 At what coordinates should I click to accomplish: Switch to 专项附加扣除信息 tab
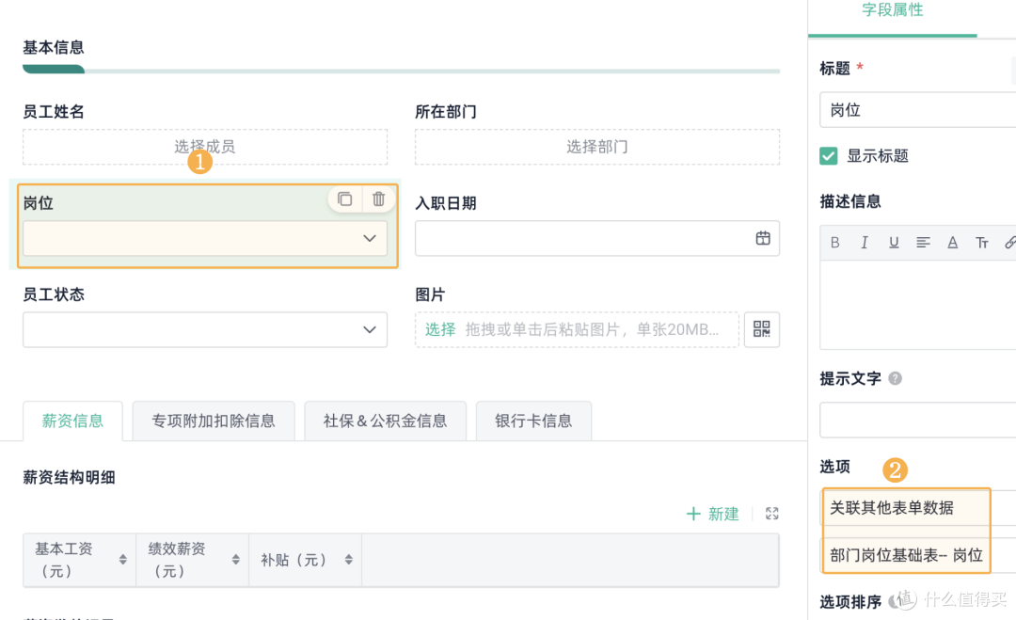pyautogui.click(x=214, y=421)
